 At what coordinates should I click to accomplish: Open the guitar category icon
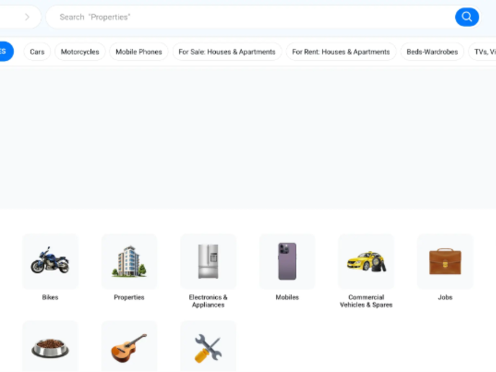point(129,347)
